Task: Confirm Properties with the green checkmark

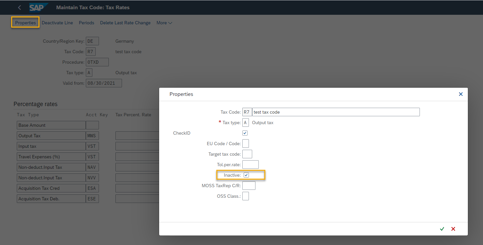Action: pos(442,229)
